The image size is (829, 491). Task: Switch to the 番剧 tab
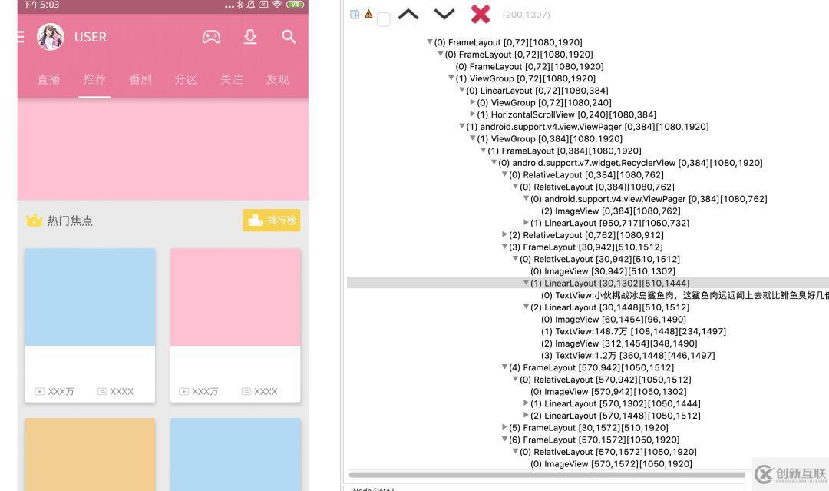(x=140, y=79)
